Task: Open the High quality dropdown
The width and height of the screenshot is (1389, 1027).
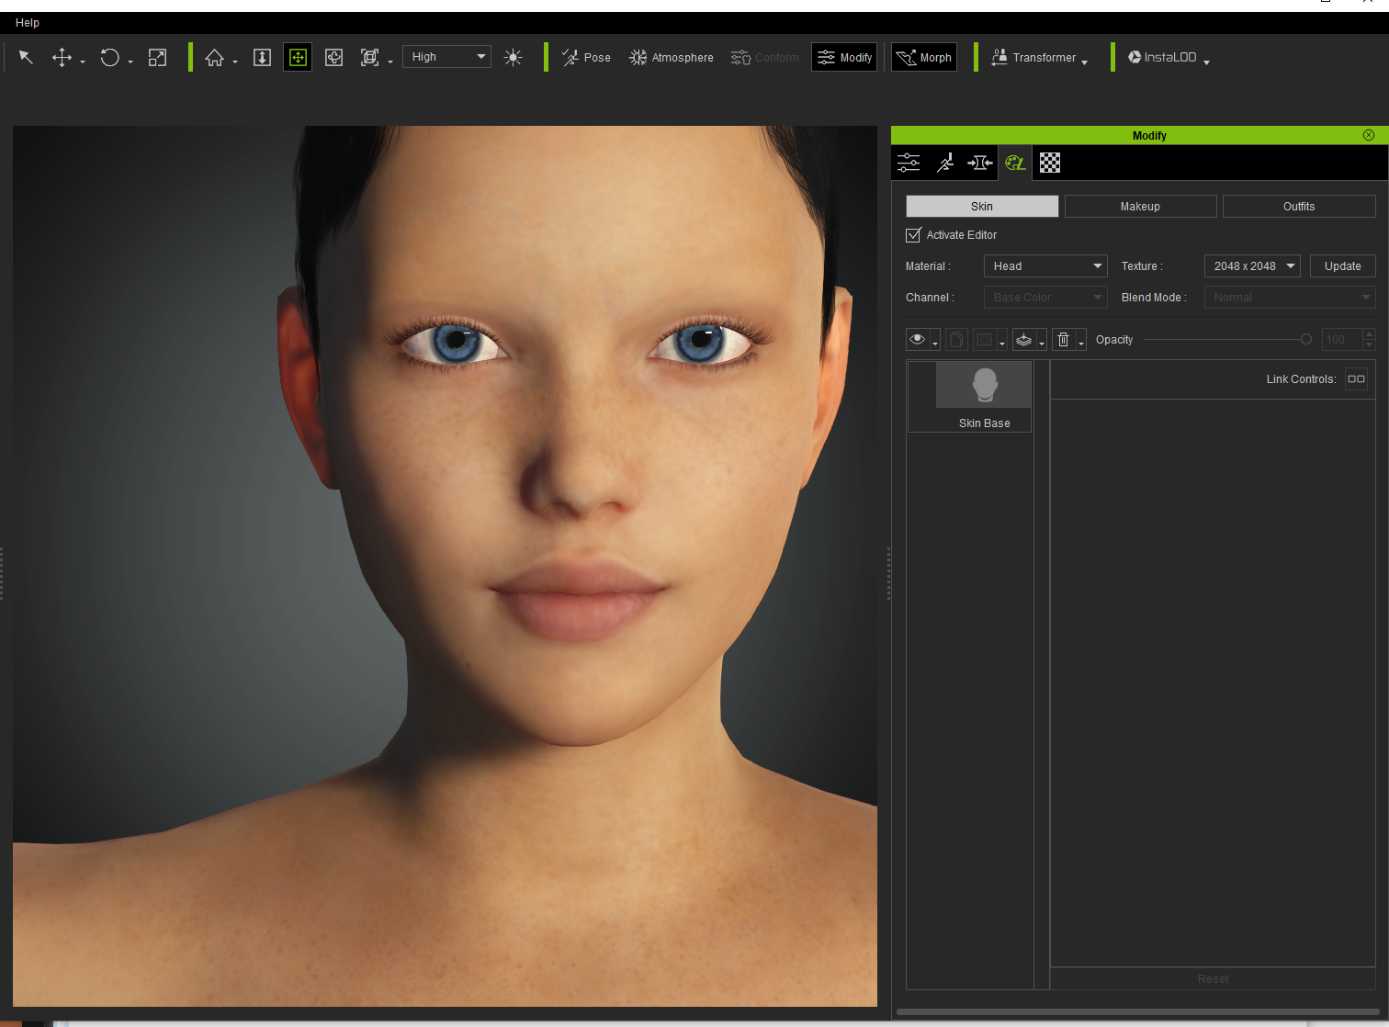Action: coord(446,57)
